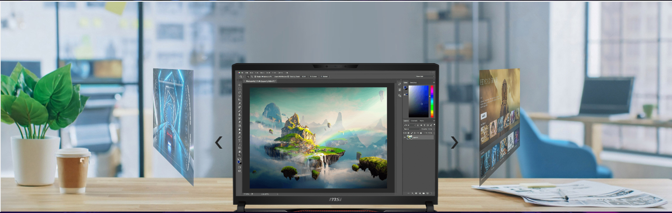Image resolution: width=672 pixels, height=213 pixels.
Task: Select the Zoom tool in toolbar
Action: click(240, 155)
